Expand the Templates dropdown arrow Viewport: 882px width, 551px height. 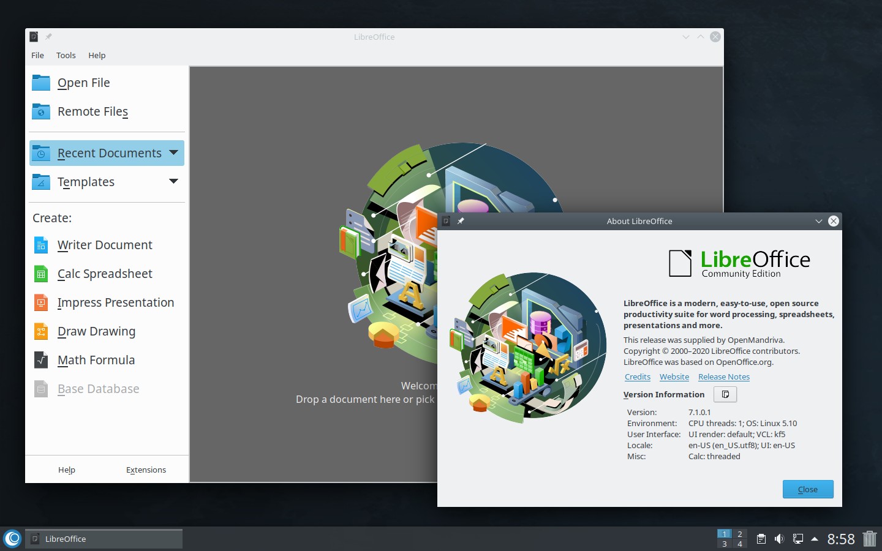173,181
